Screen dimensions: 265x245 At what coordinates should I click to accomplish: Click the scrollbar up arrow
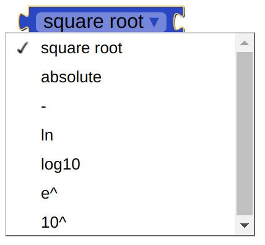[245, 43]
